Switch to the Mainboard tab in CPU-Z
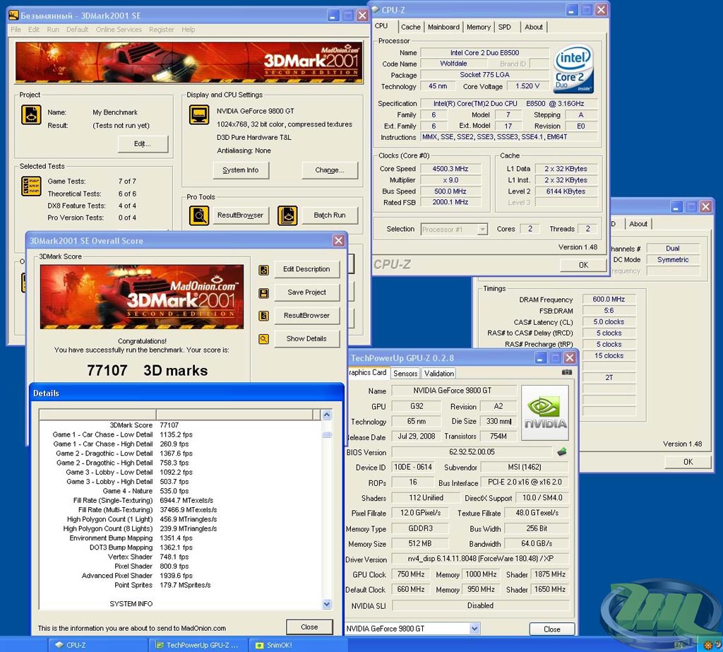Image resolution: width=723 pixels, height=652 pixels. 443,27
